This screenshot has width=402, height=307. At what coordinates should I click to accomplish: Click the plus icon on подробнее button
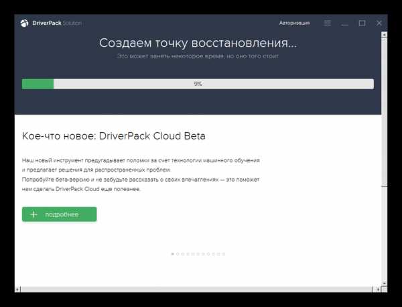point(34,214)
